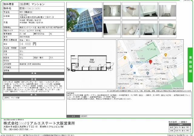194x136 pixels.
Task: Click the 94,000 円 rent value
Action: (28, 44)
